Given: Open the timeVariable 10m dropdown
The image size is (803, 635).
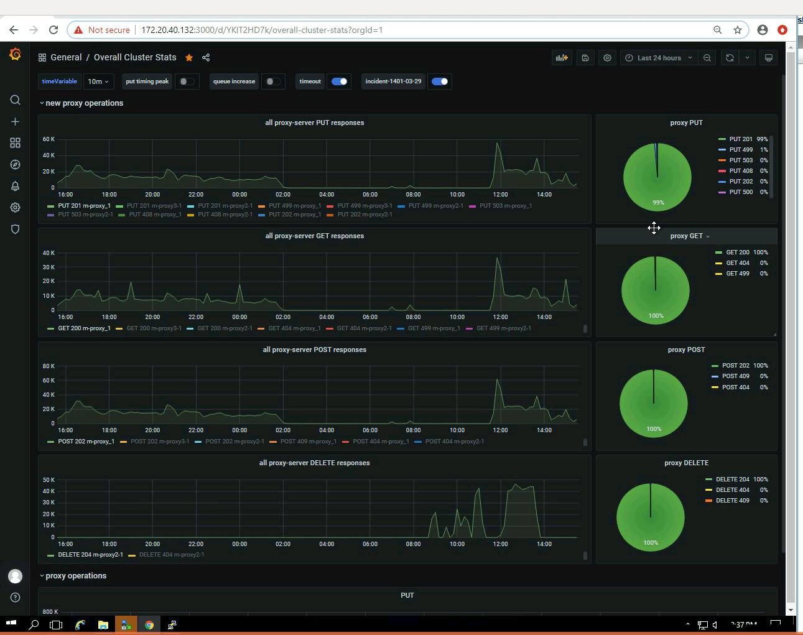Looking at the screenshot, I should pyautogui.click(x=98, y=81).
